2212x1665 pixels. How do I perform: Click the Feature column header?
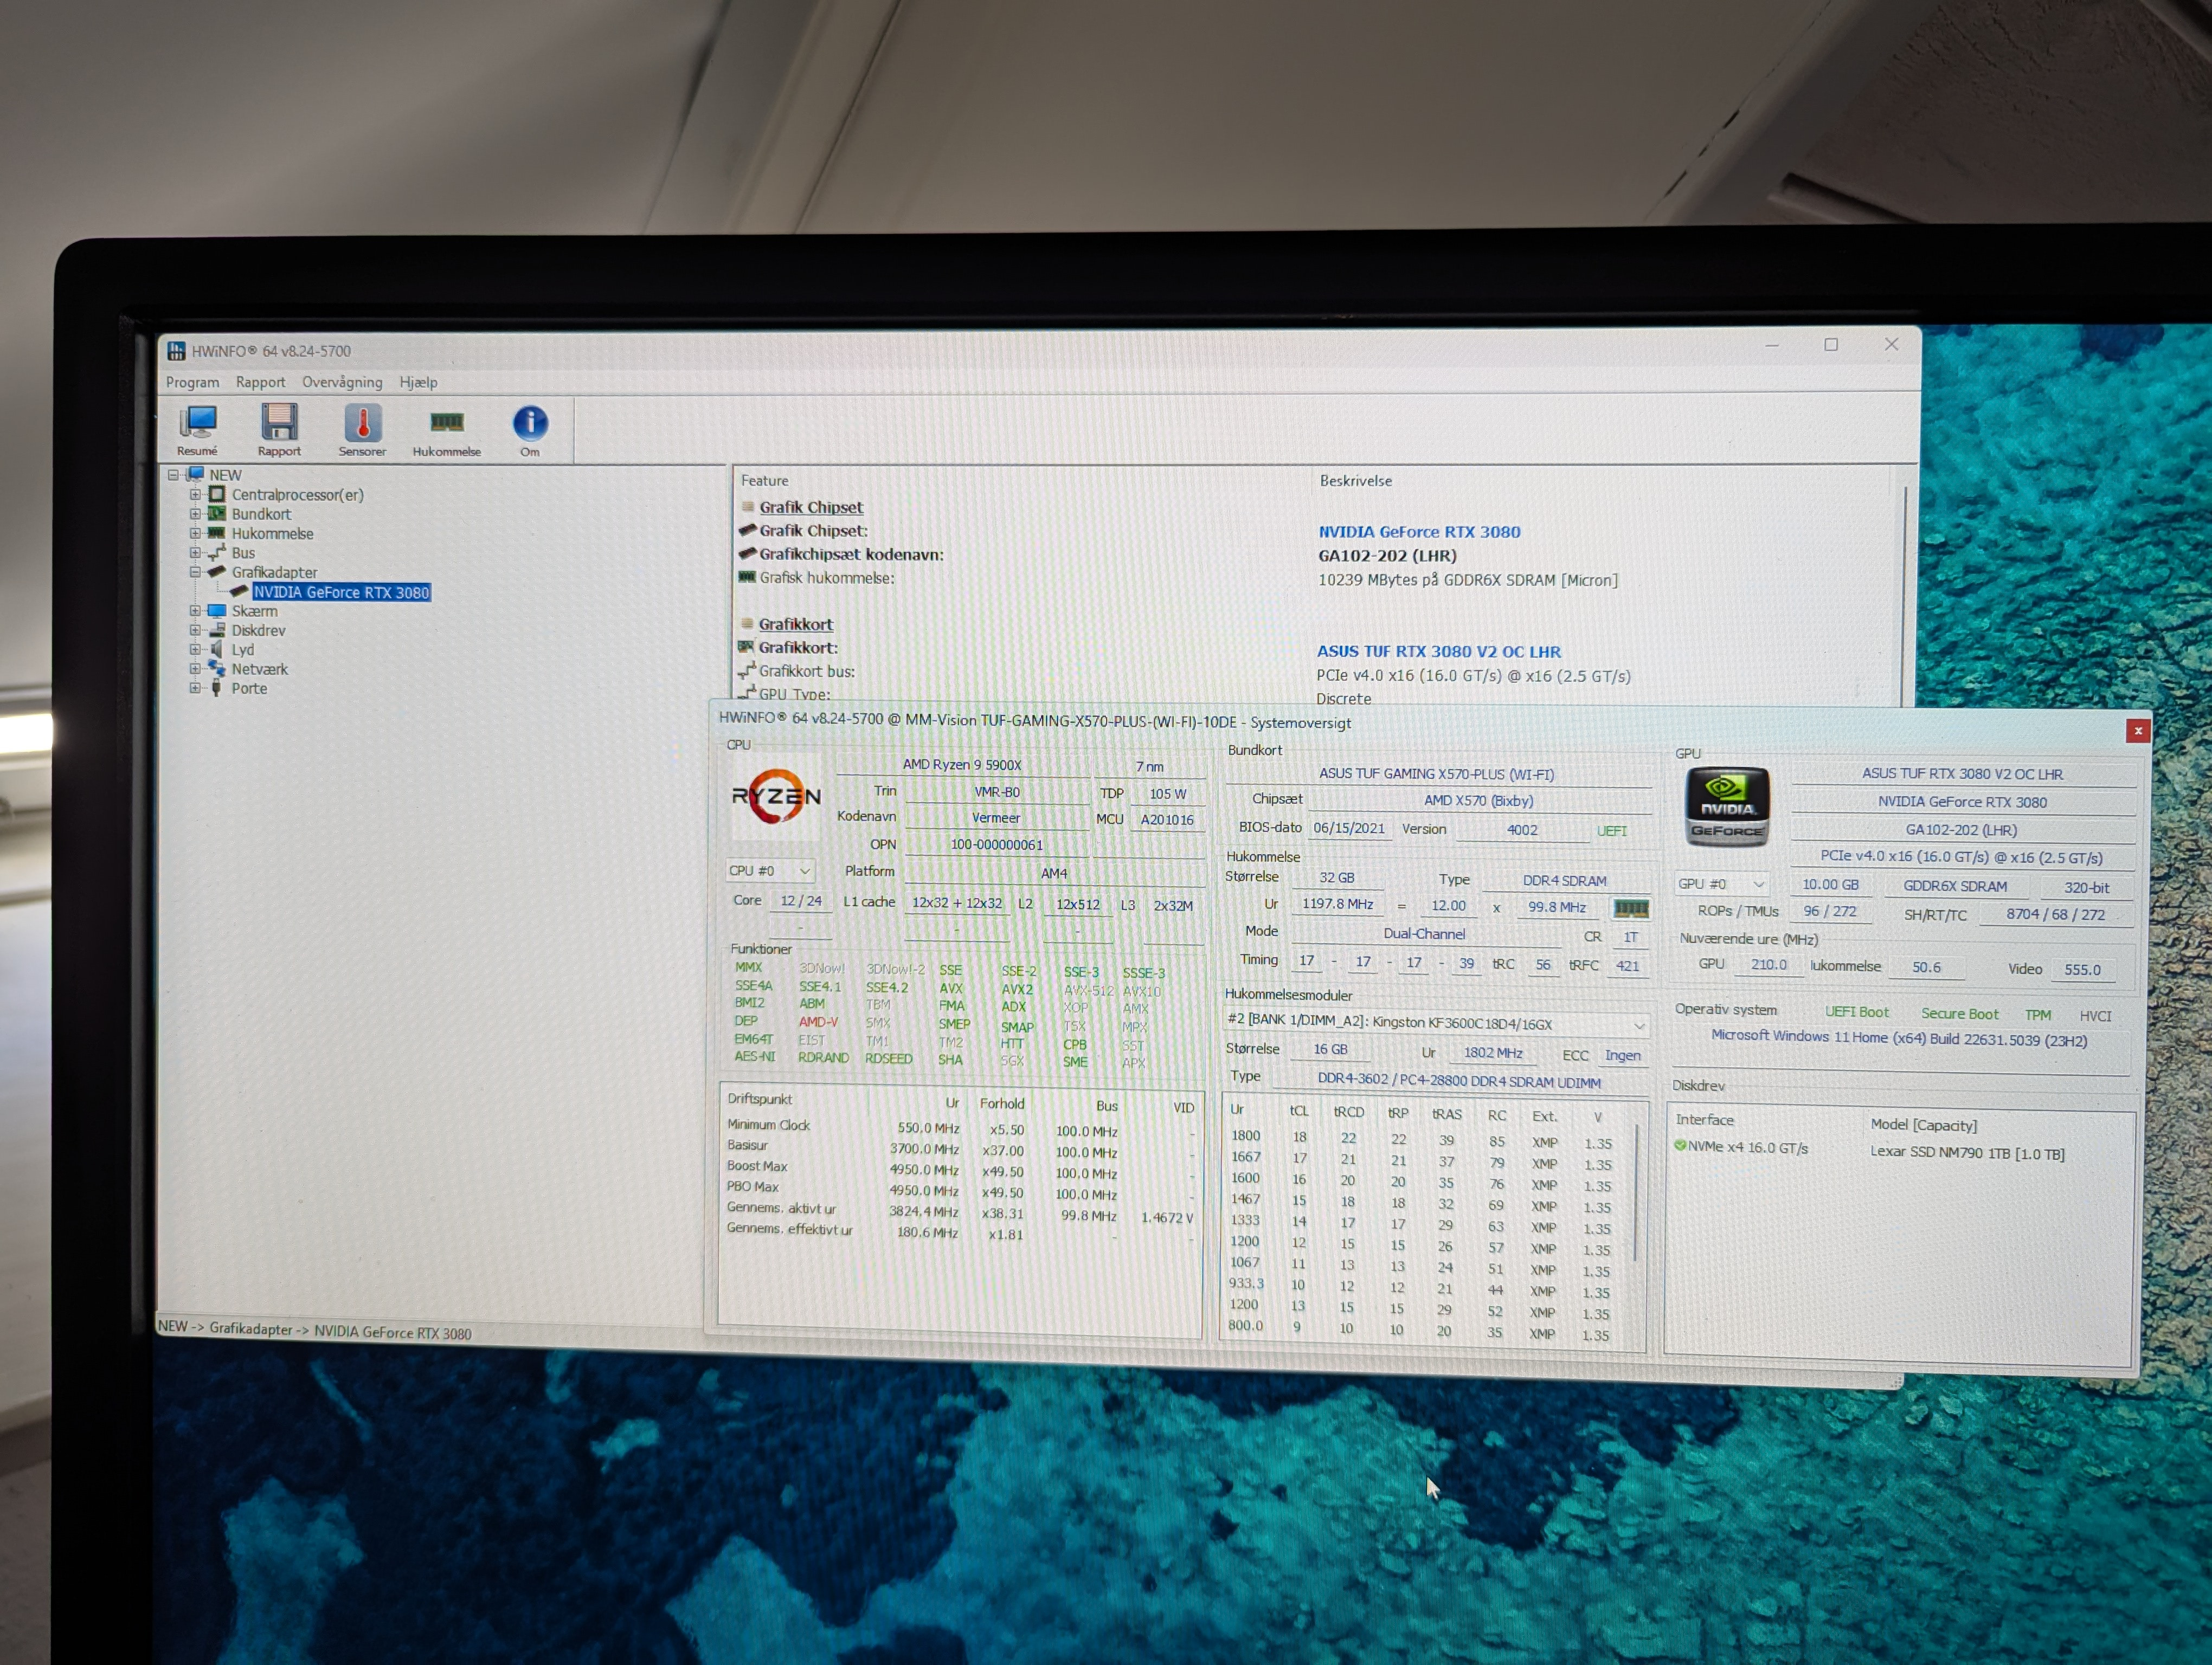click(764, 481)
